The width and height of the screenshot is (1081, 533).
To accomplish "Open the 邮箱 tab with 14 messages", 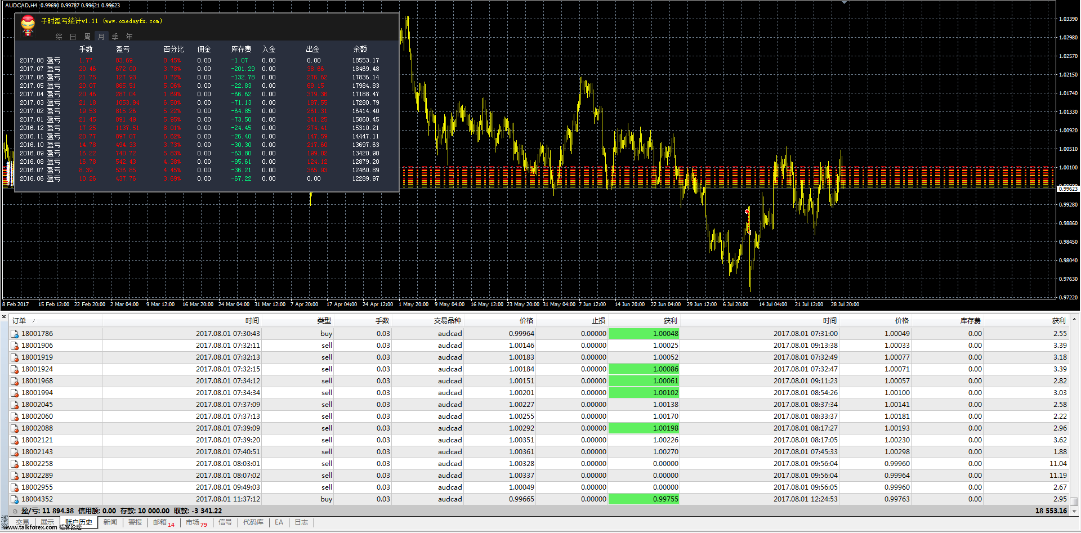I will [x=164, y=522].
